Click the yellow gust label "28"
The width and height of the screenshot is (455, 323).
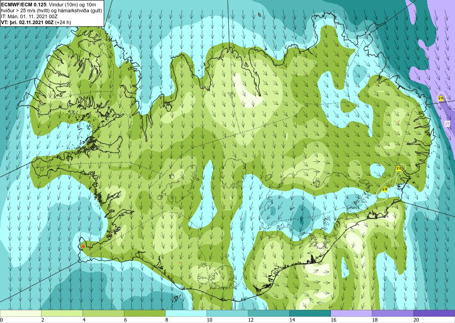[x=385, y=190]
